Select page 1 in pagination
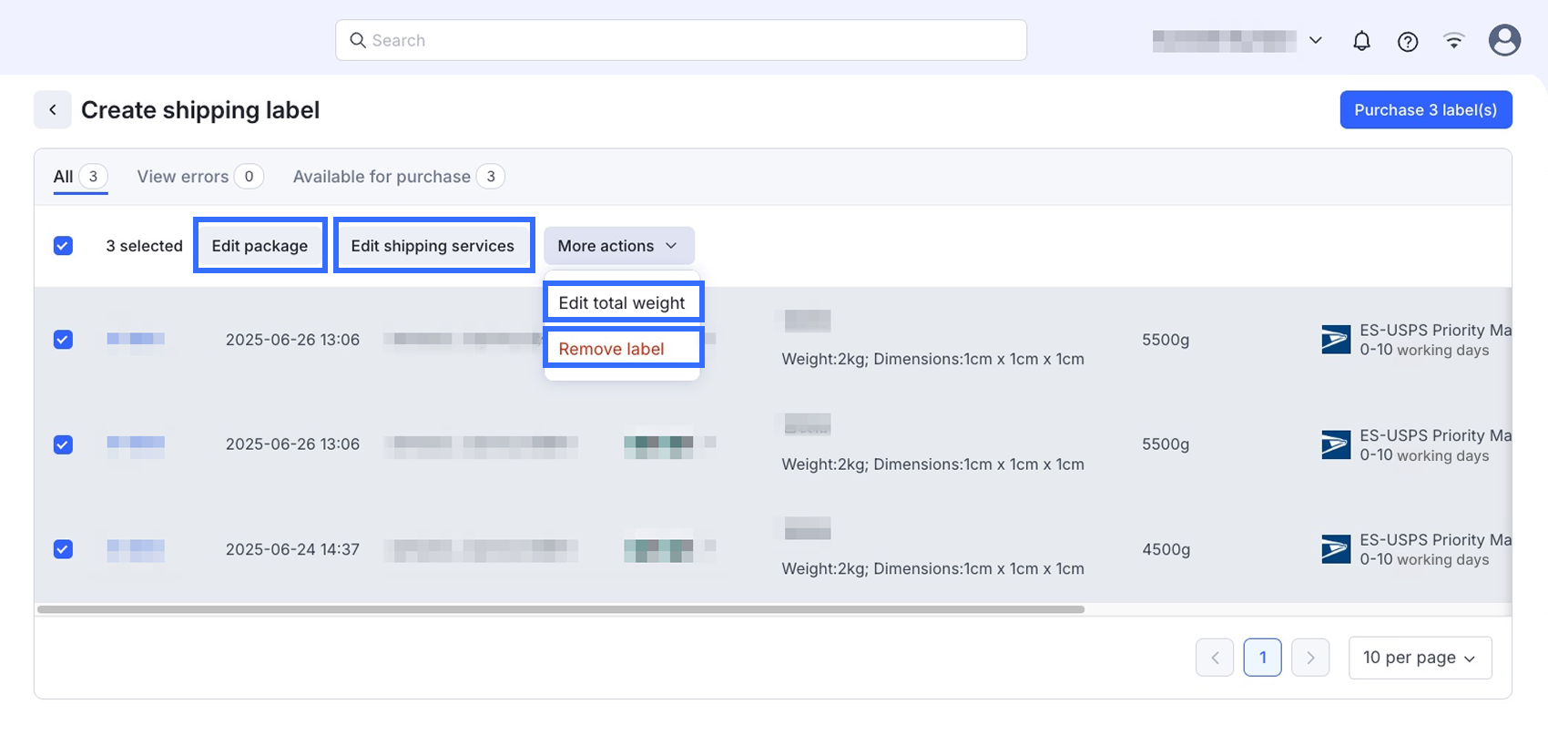The height and width of the screenshot is (745, 1548). point(1263,658)
